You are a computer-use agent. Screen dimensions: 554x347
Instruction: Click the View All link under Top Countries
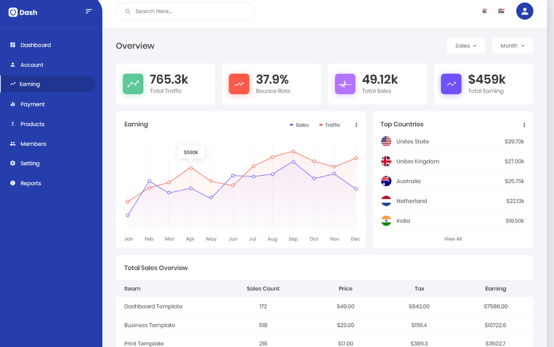click(x=452, y=239)
